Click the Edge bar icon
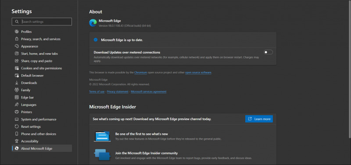This screenshot has height=165, width=351. click(17, 97)
